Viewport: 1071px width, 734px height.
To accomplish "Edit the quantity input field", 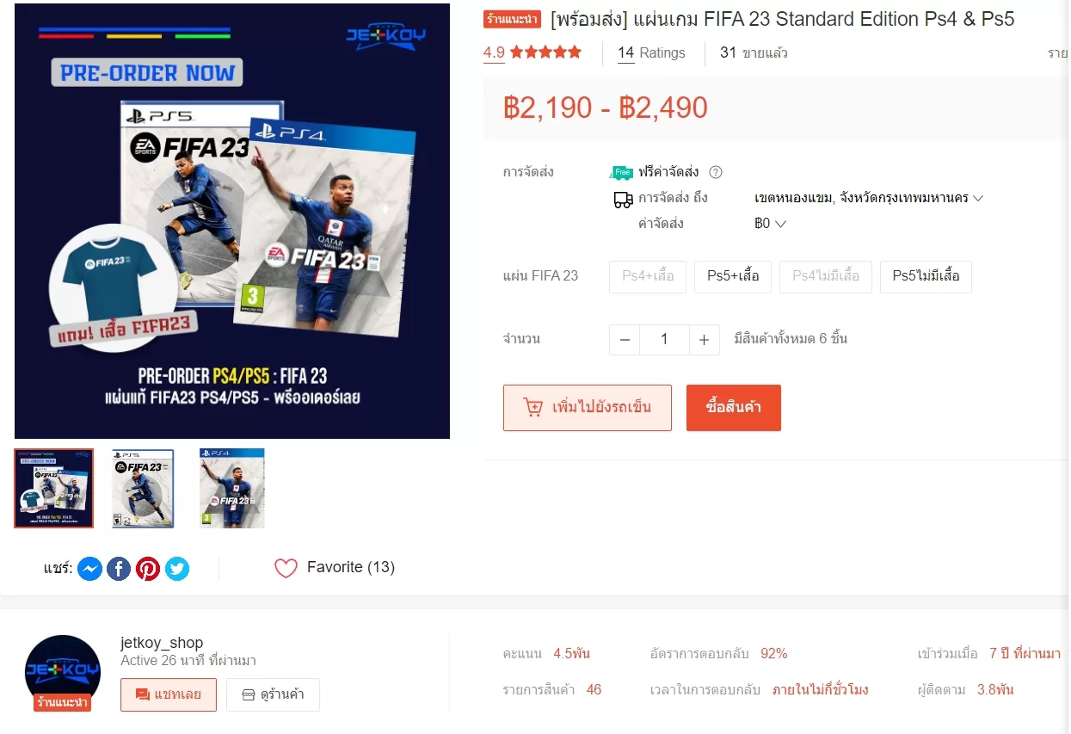I will 664,340.
